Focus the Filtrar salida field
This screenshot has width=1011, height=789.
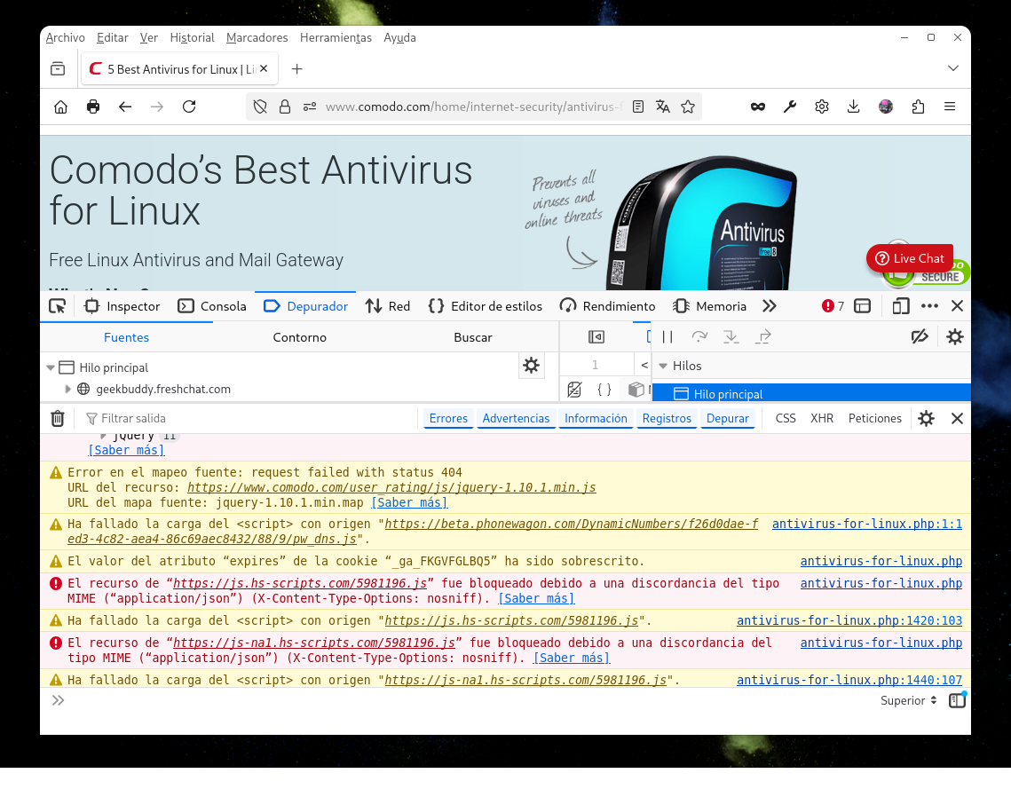(251, 418)
